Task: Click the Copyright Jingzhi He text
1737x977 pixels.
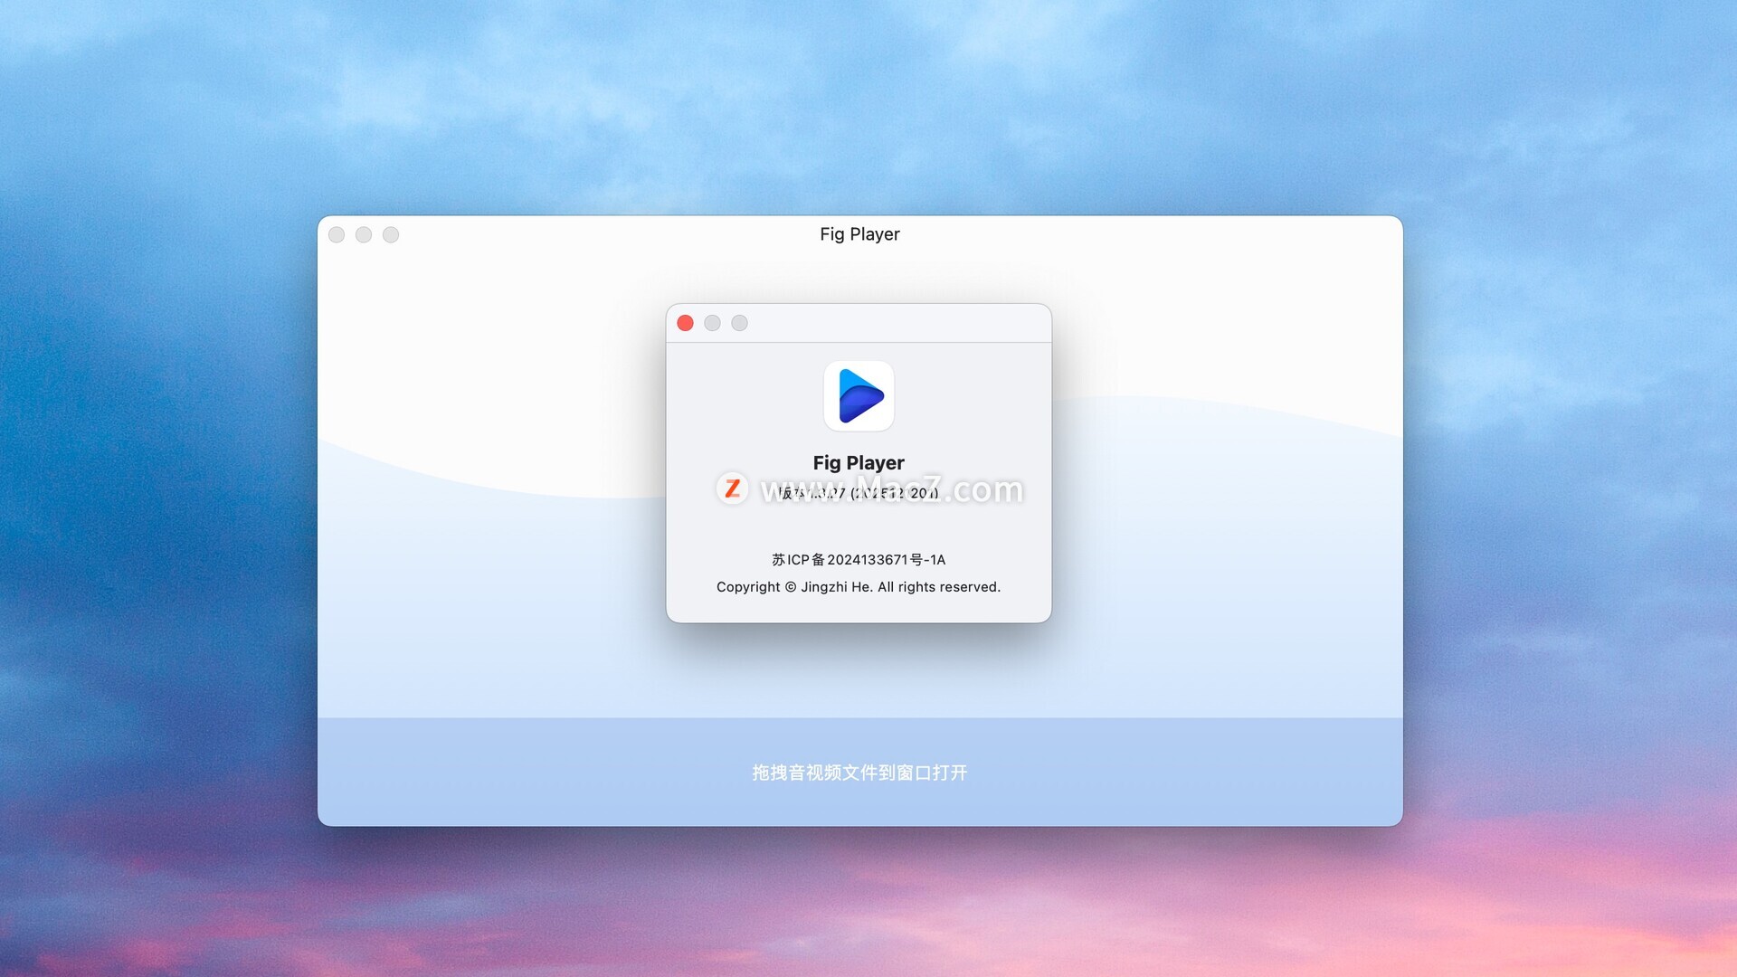Action: [x=859, y=587]
